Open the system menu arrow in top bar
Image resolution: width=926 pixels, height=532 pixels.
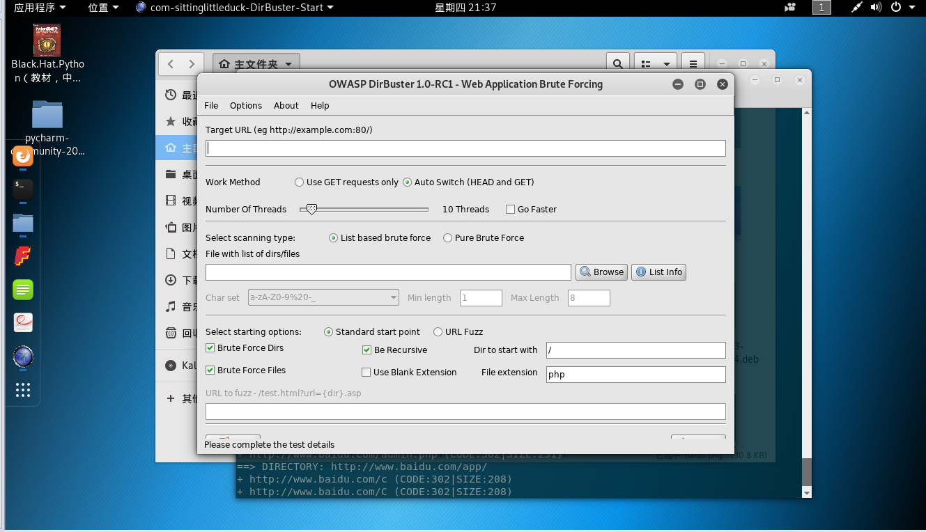point(913,8)
